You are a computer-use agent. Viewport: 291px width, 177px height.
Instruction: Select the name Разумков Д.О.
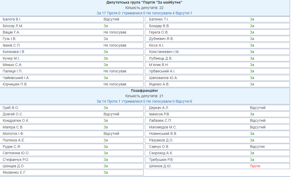point(161,140)
